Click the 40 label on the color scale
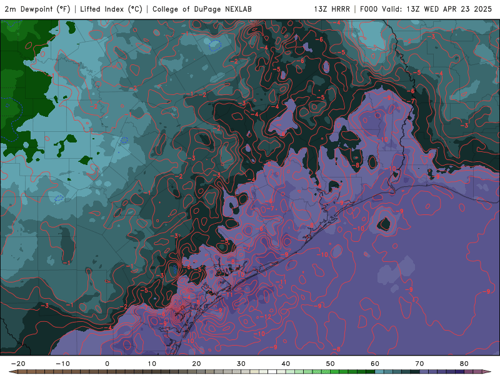 coord(286,364)
